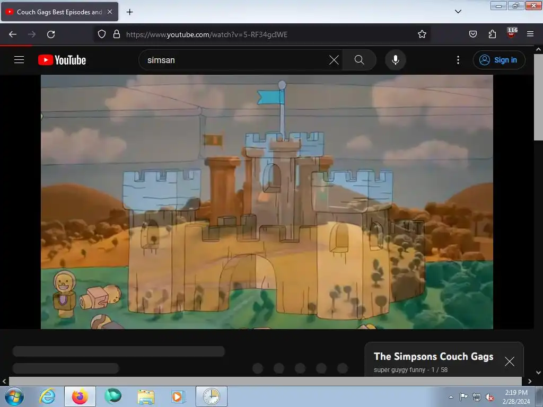The width and height of the screenshot is (543, 407).
Task: Save page to Pocket
Action: (472, 34)
